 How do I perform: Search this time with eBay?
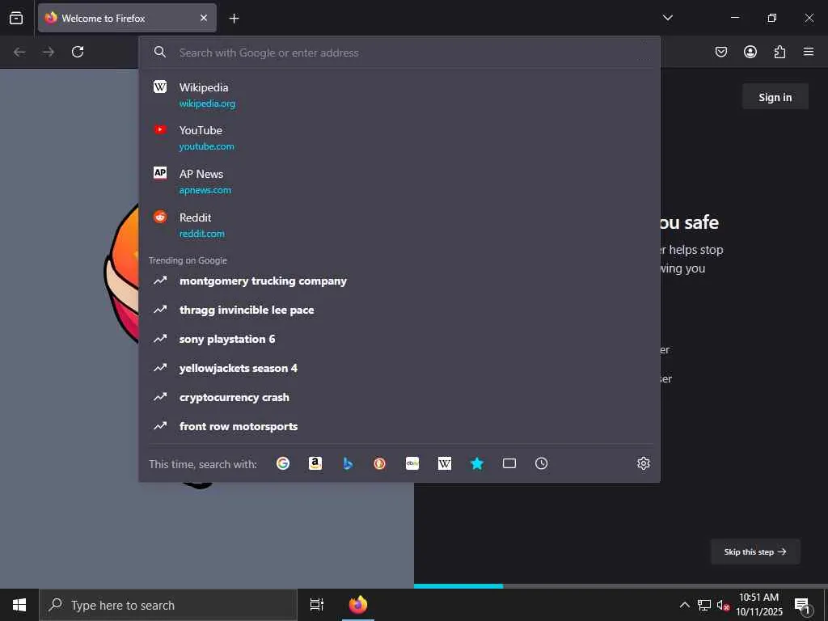click(412, 463)
